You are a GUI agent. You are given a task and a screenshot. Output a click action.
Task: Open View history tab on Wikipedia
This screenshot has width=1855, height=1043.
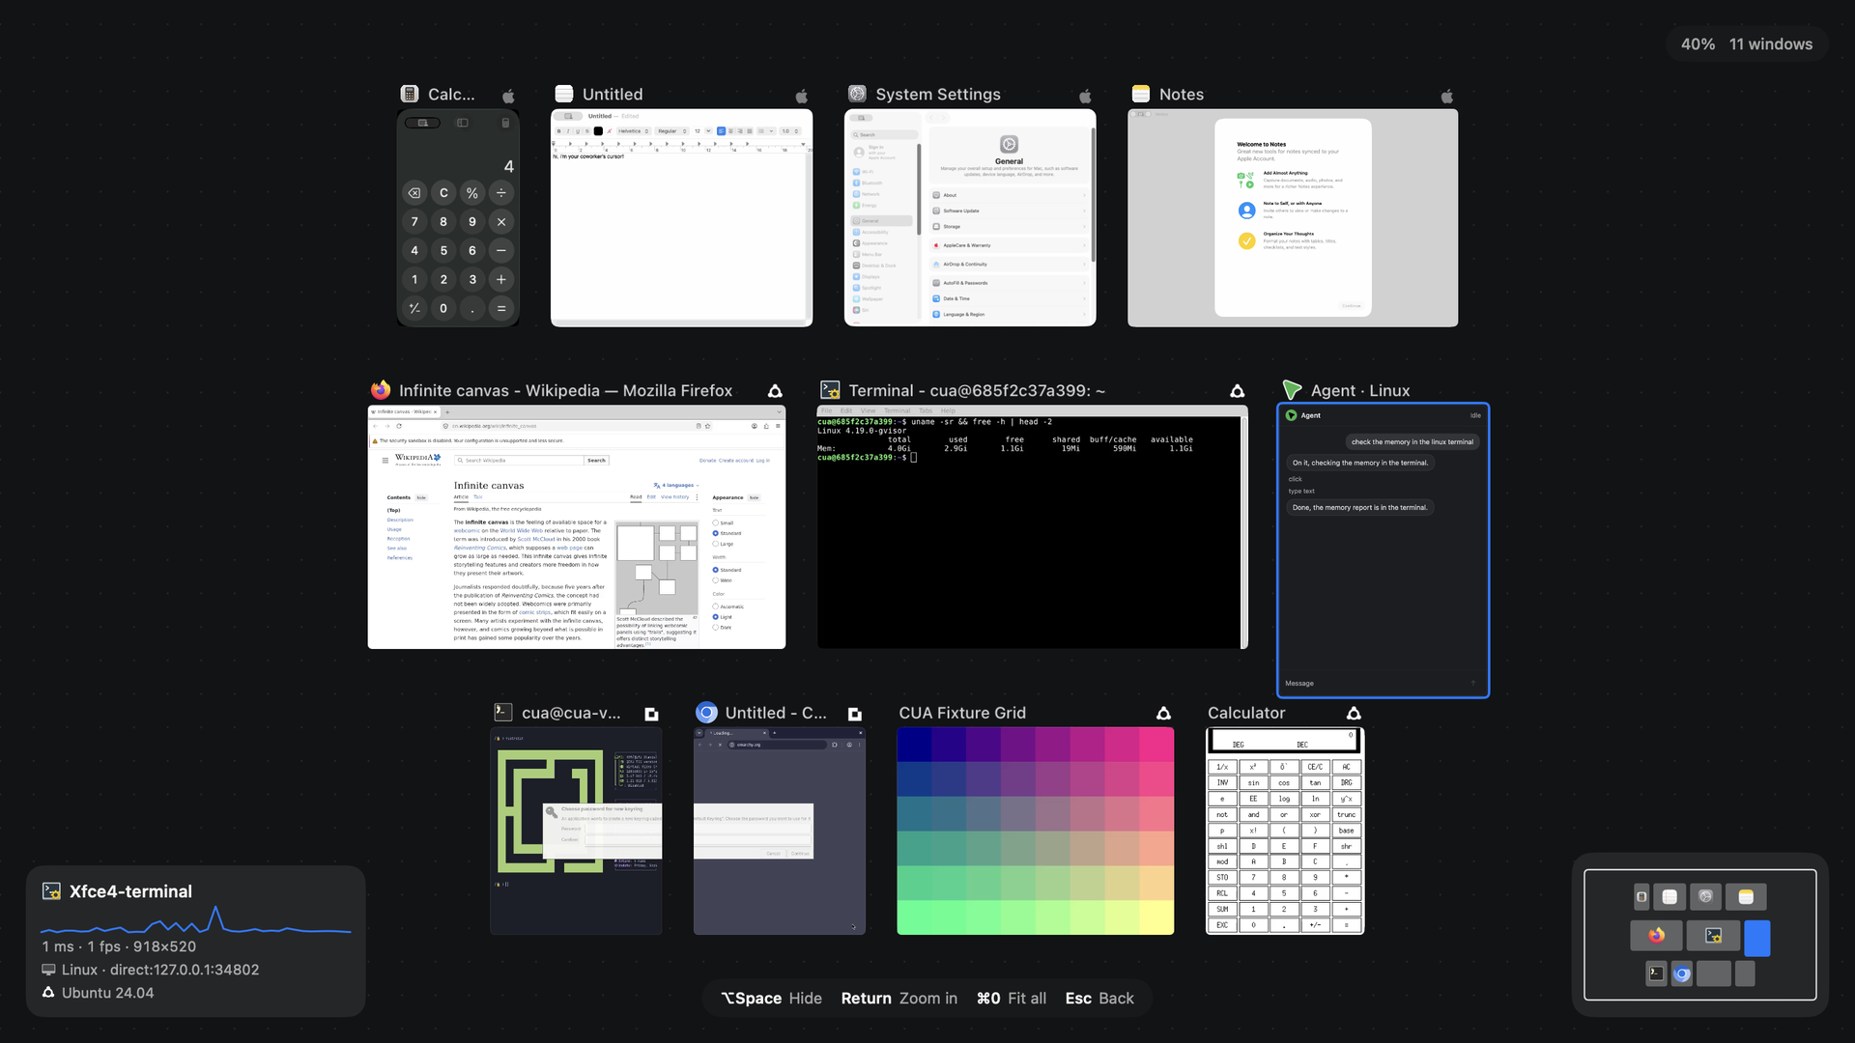pyautogui.click(x=675, y=497)
